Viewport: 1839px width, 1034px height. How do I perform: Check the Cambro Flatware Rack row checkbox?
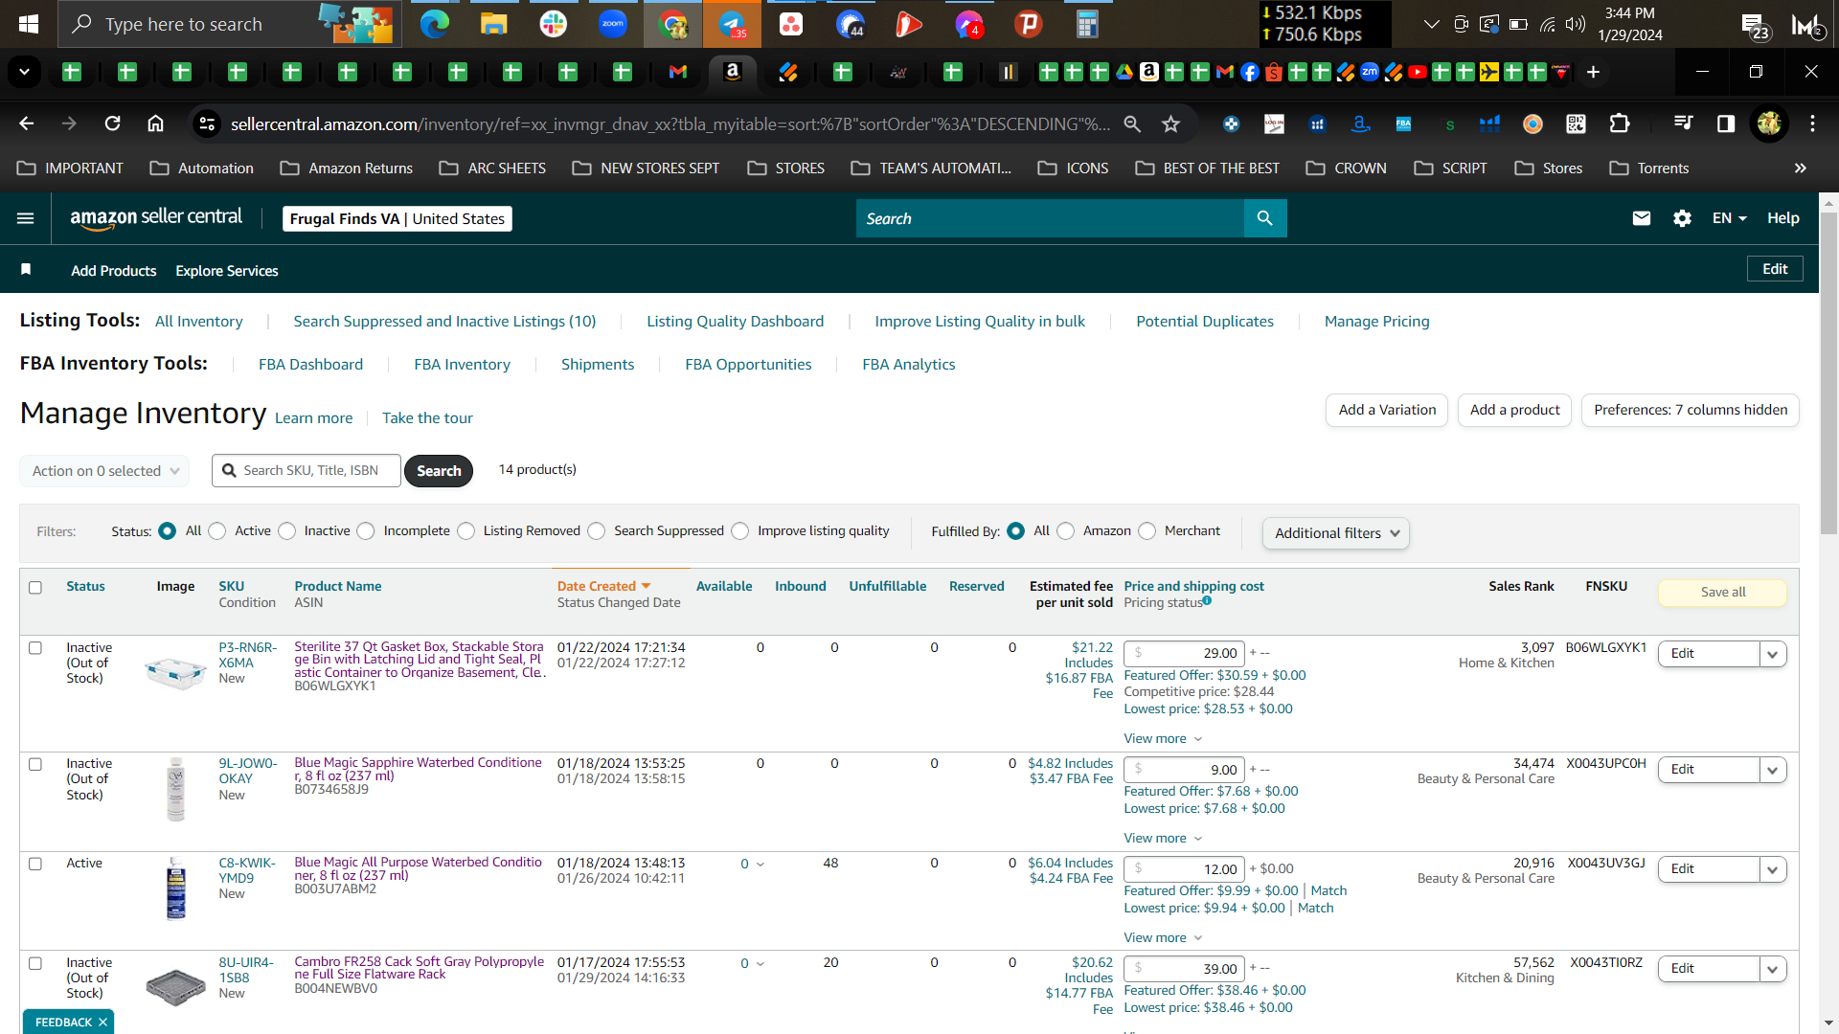pos(35,963)
